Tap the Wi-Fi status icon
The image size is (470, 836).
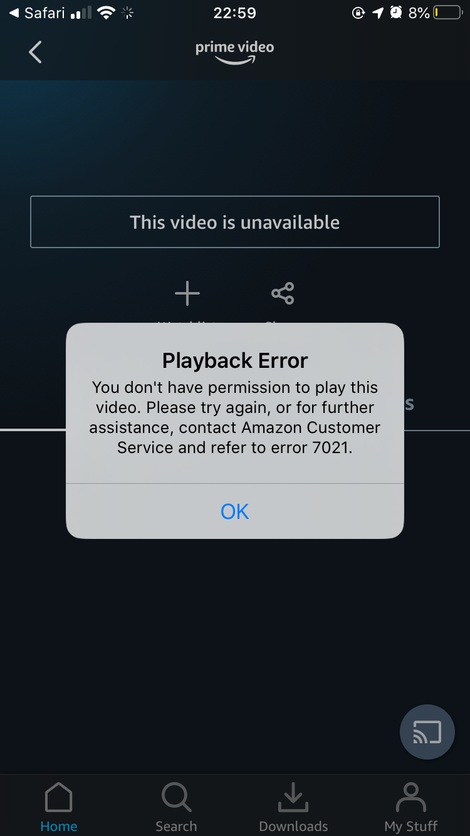(x=107, y=13)
